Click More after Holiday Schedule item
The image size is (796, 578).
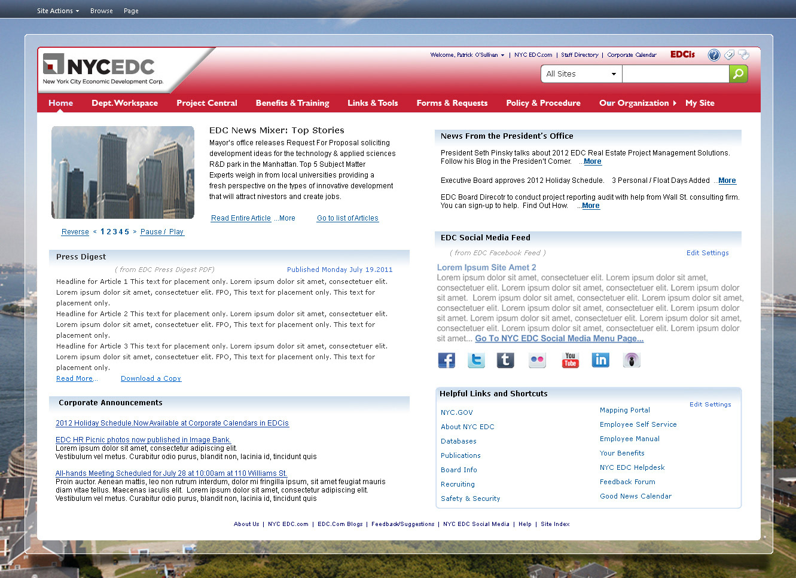click(727, 181)
